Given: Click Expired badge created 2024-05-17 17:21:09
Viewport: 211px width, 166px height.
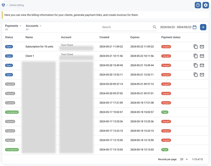Looking at the screenshot, I should pos(10,103).
